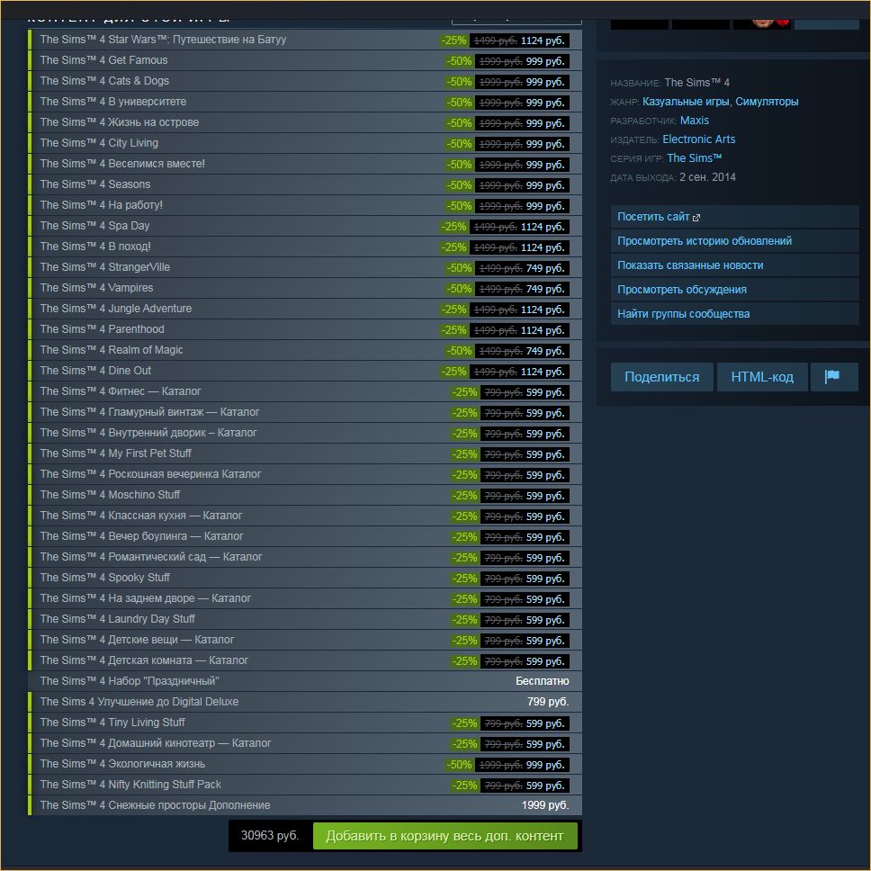Select The Sims 4 Get Famous DLC row
871x871 pixels.
tap(305, 60)
